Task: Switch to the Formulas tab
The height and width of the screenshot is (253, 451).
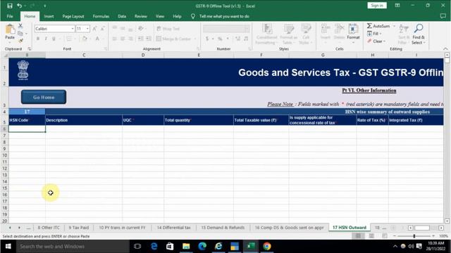Action: [x=101, y=16]
